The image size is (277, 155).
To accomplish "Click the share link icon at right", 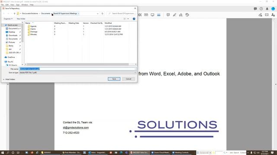I will 260,15.
